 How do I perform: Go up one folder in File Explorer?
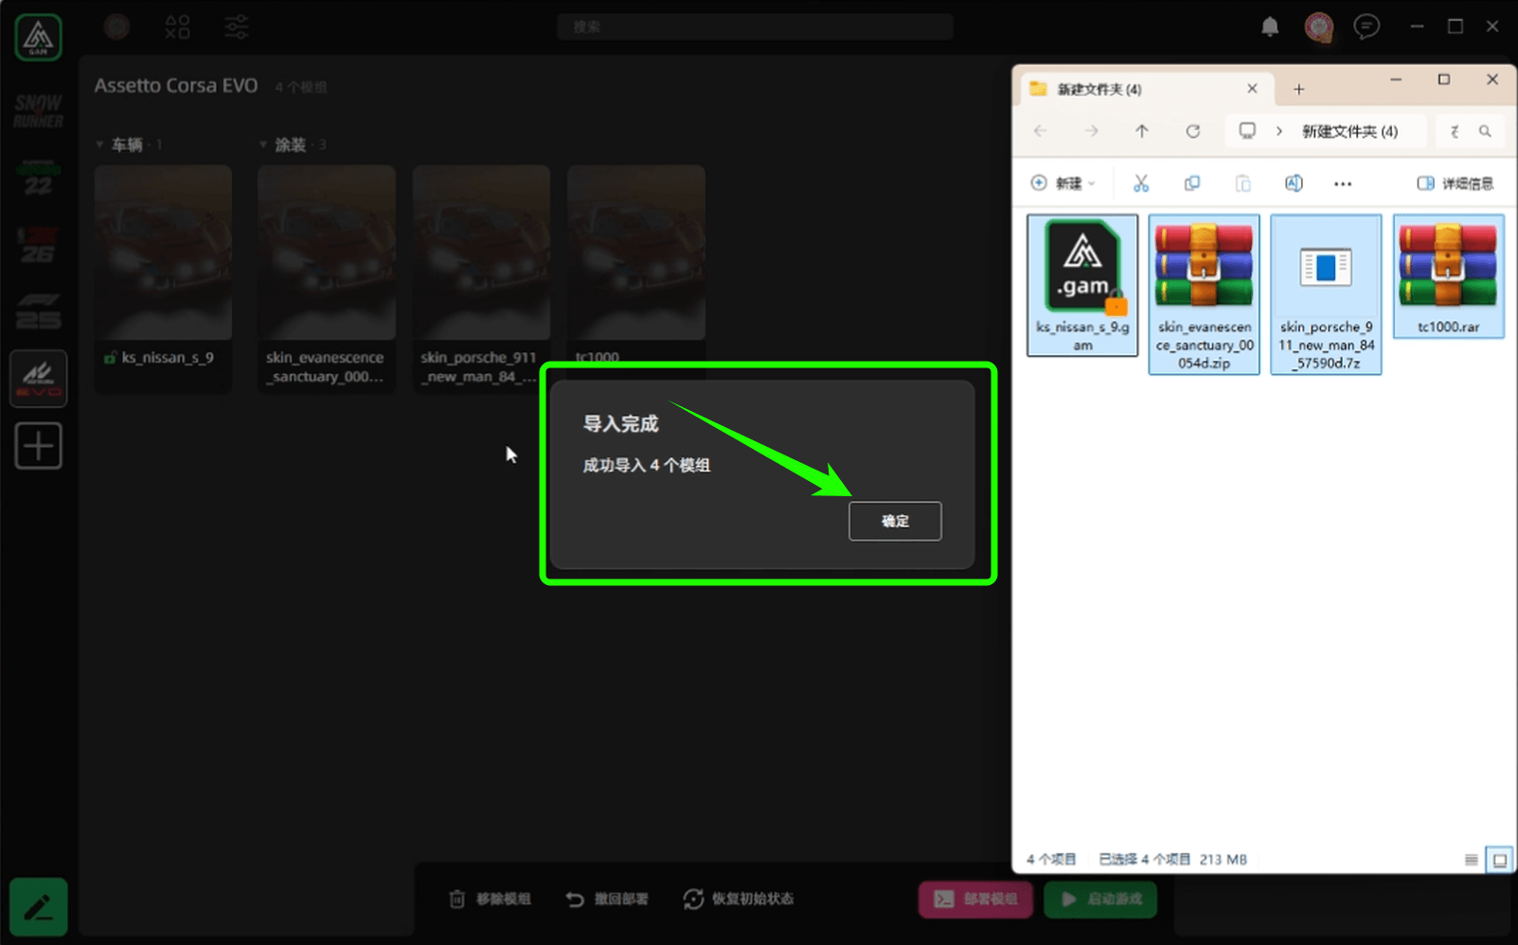point(1142,131)
